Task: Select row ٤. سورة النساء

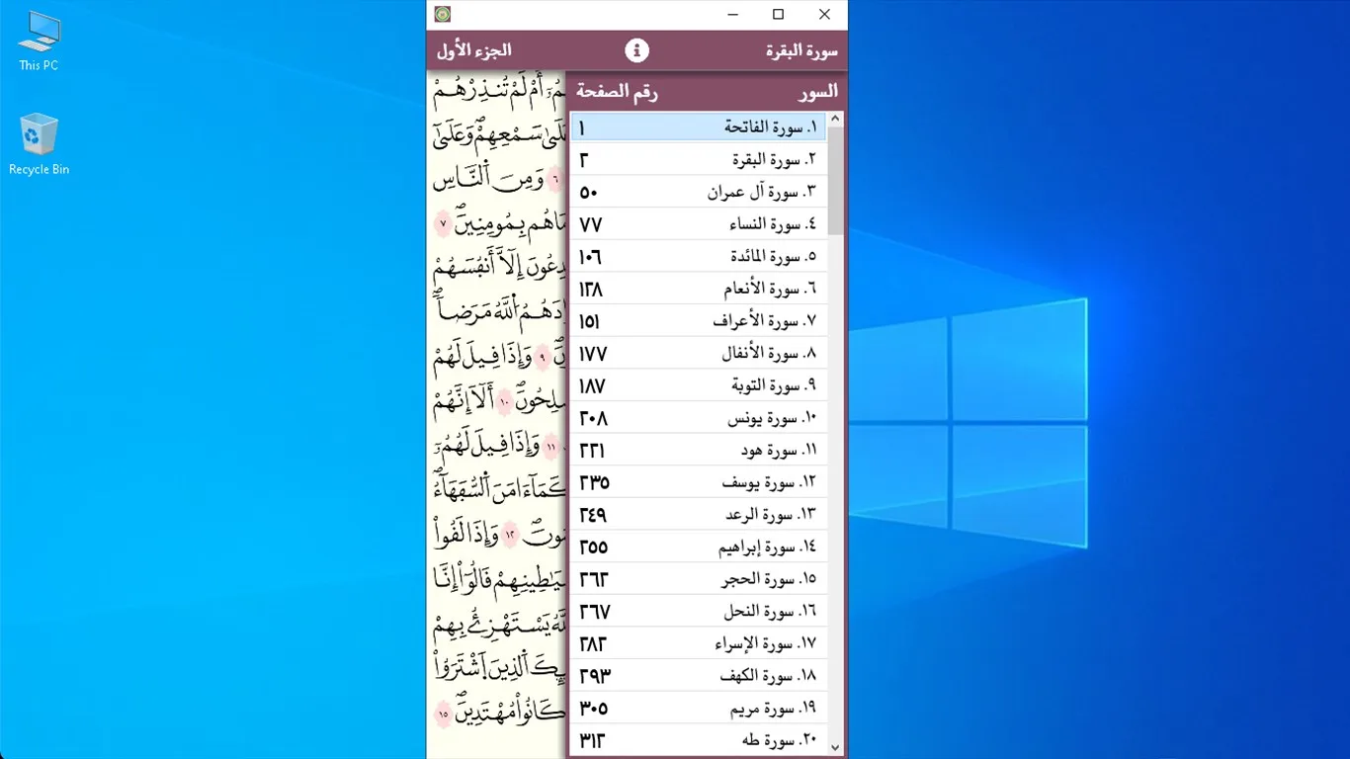Action: pos(698,224)
